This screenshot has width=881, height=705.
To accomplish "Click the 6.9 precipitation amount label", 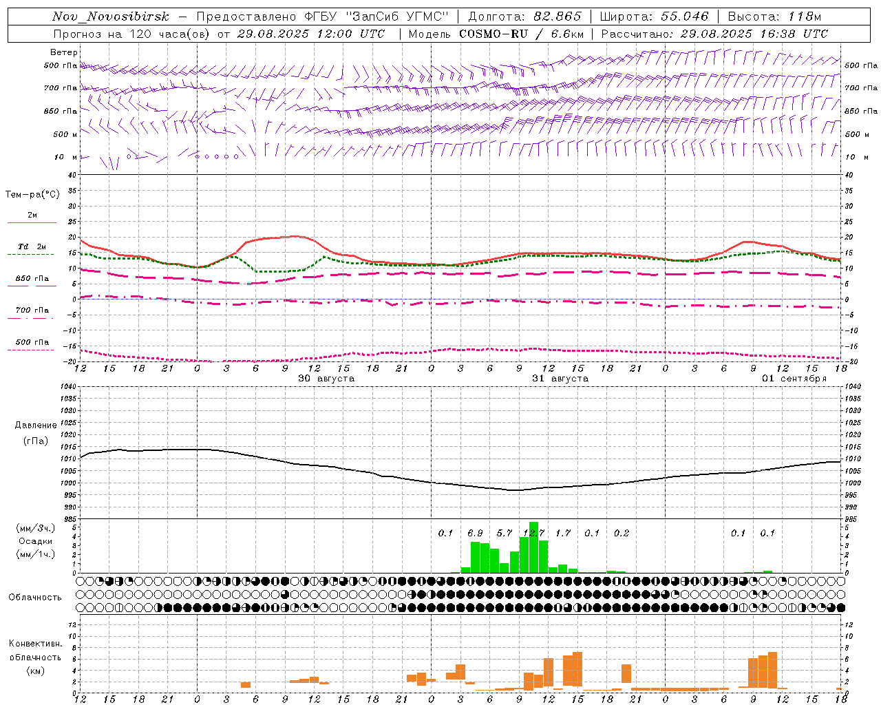I will (475, 533).
